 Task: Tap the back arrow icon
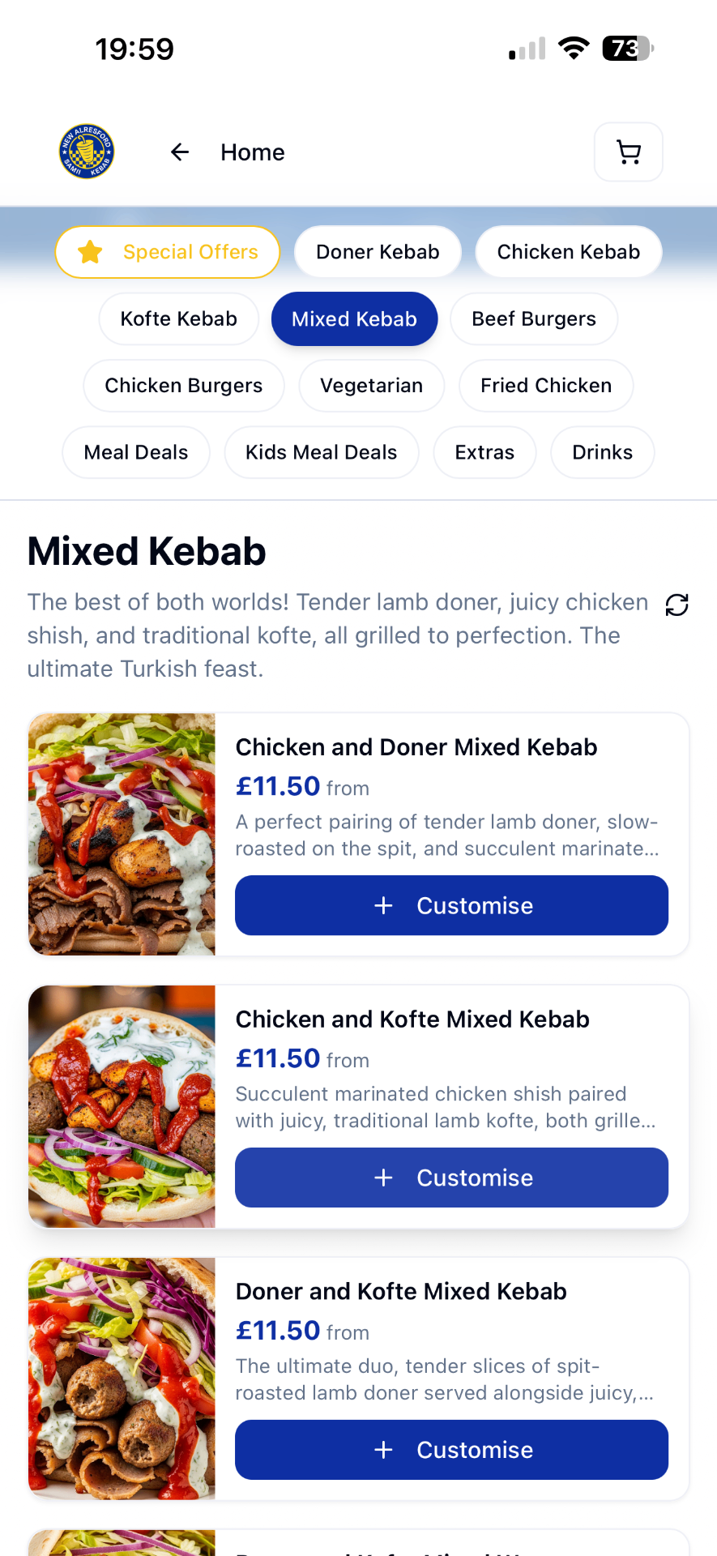[180, 152]
